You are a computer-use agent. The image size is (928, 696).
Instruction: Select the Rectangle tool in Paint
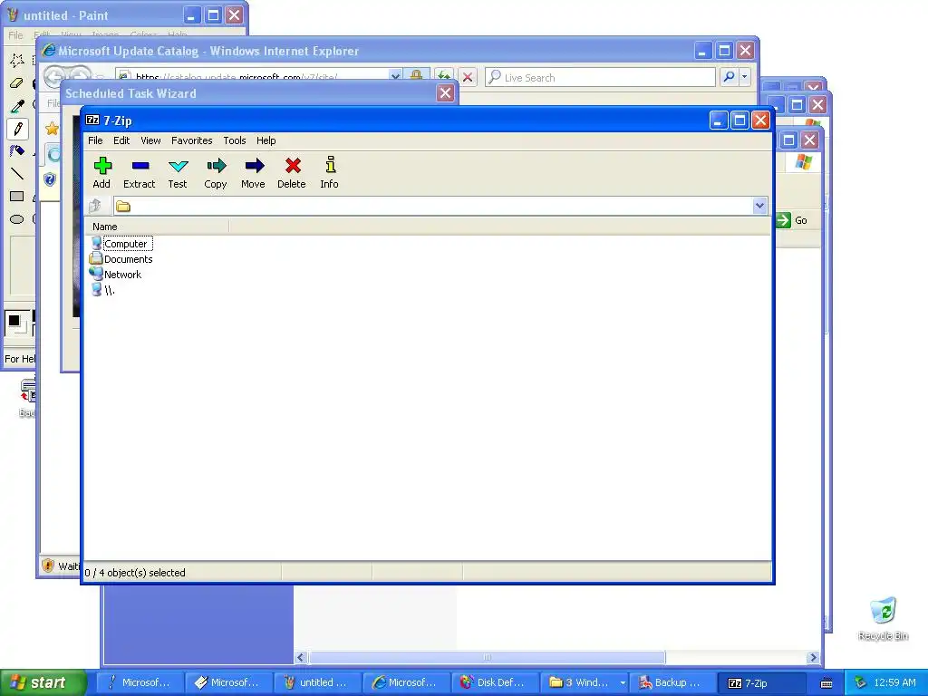(x=17, y=197)
